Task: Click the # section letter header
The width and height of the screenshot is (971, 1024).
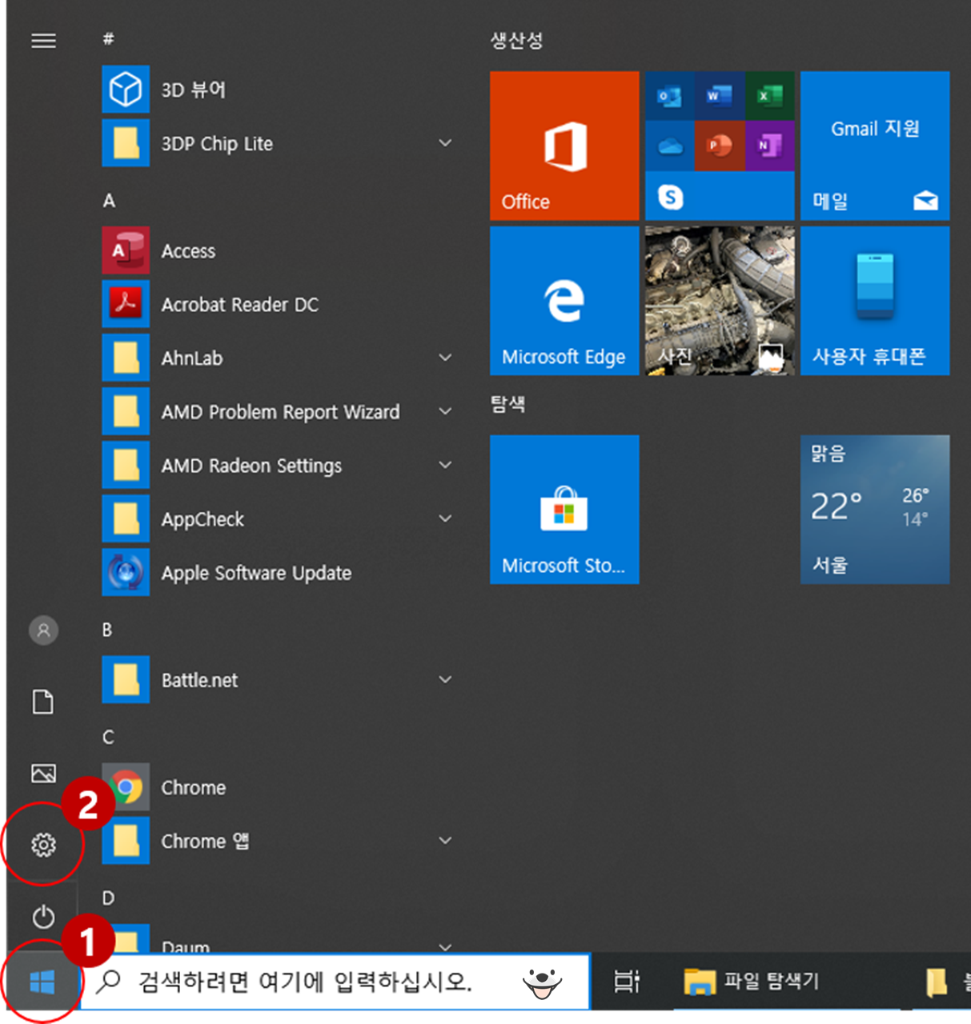Action: (x=108, y=38)
